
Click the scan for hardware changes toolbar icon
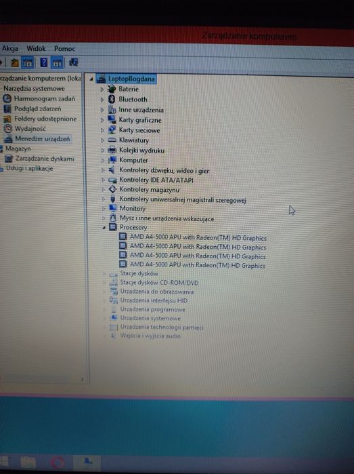[73, 62]
